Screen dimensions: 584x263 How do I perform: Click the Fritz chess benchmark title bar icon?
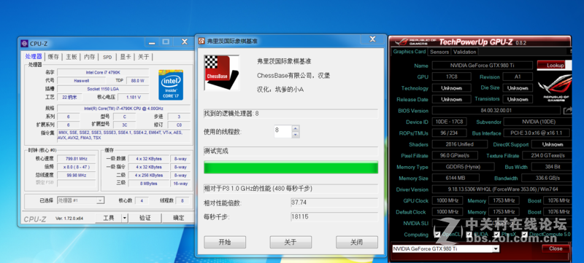click(201, 41)
